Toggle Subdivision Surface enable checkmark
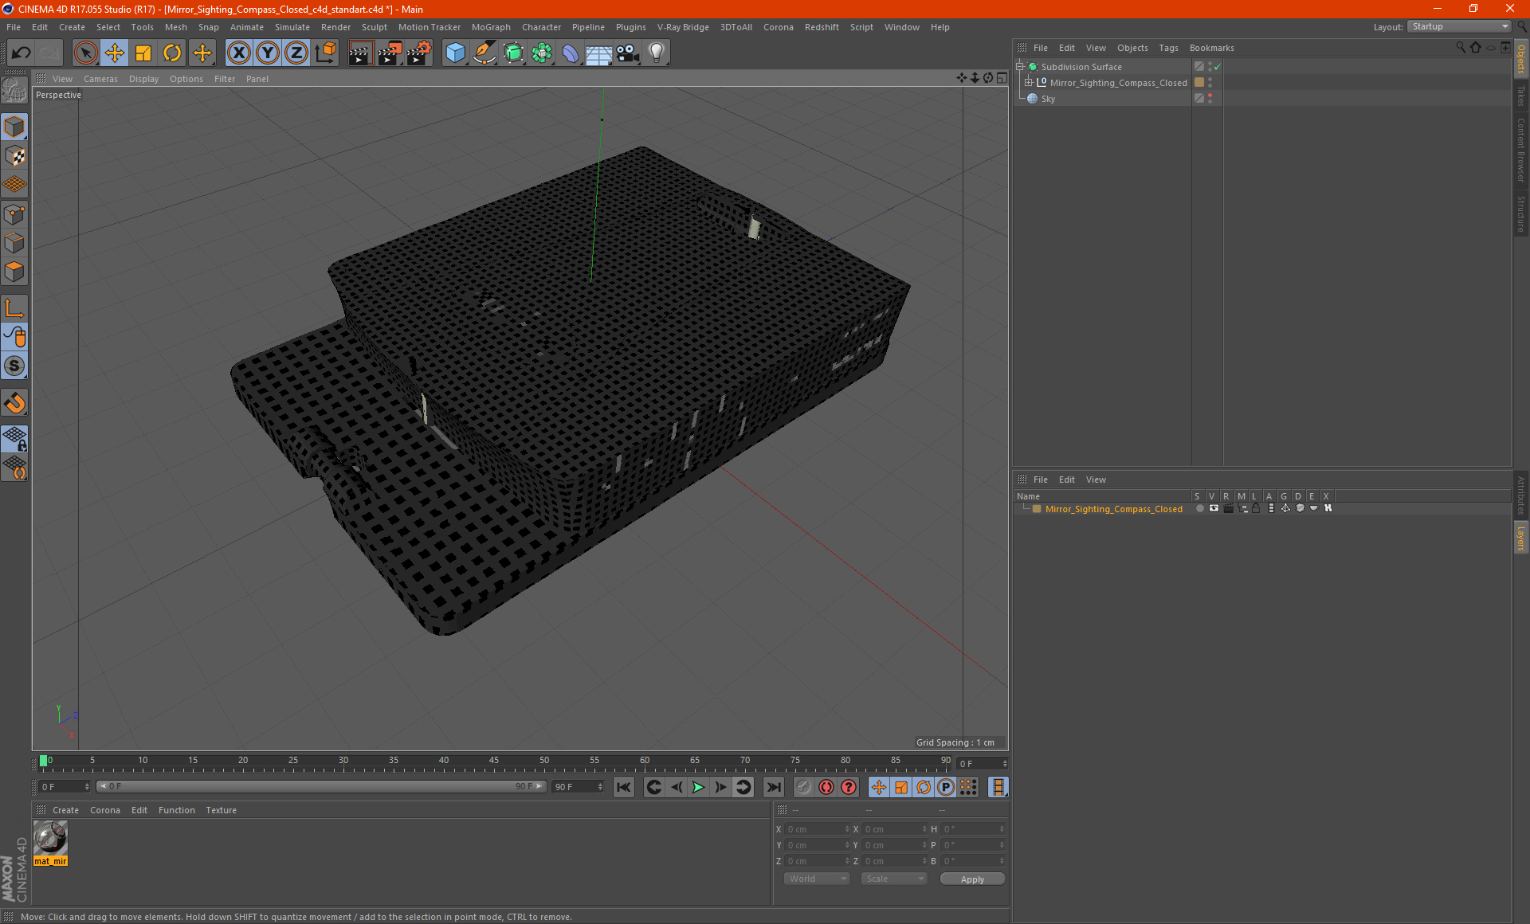Viewport: 1530px width, 924px height. [1217, 67]
